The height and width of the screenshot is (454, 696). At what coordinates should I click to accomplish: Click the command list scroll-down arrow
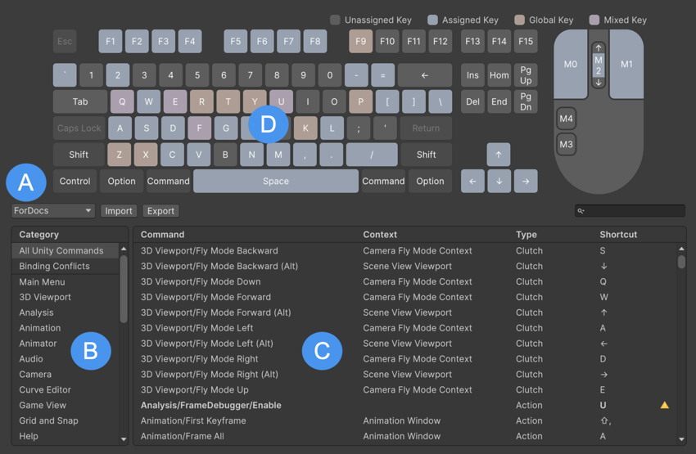(x=681, y=439)
